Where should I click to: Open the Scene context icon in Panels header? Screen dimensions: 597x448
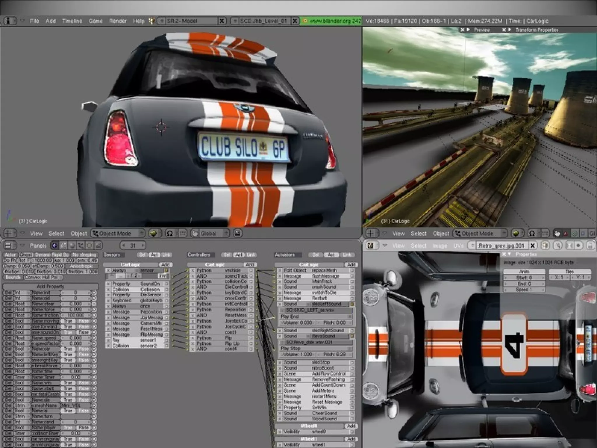pyautogui.click(x=98, y=246)
